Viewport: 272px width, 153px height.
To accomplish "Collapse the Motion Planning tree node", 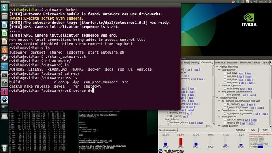I will pos(217,98).
